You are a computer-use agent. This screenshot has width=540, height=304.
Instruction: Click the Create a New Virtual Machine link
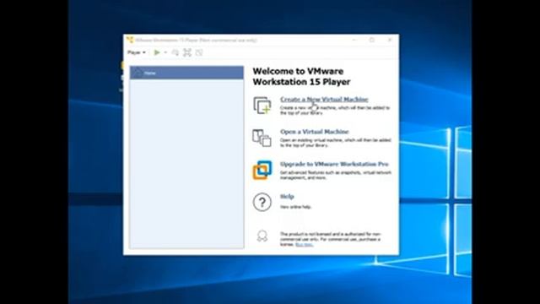(x=324, y=100)
